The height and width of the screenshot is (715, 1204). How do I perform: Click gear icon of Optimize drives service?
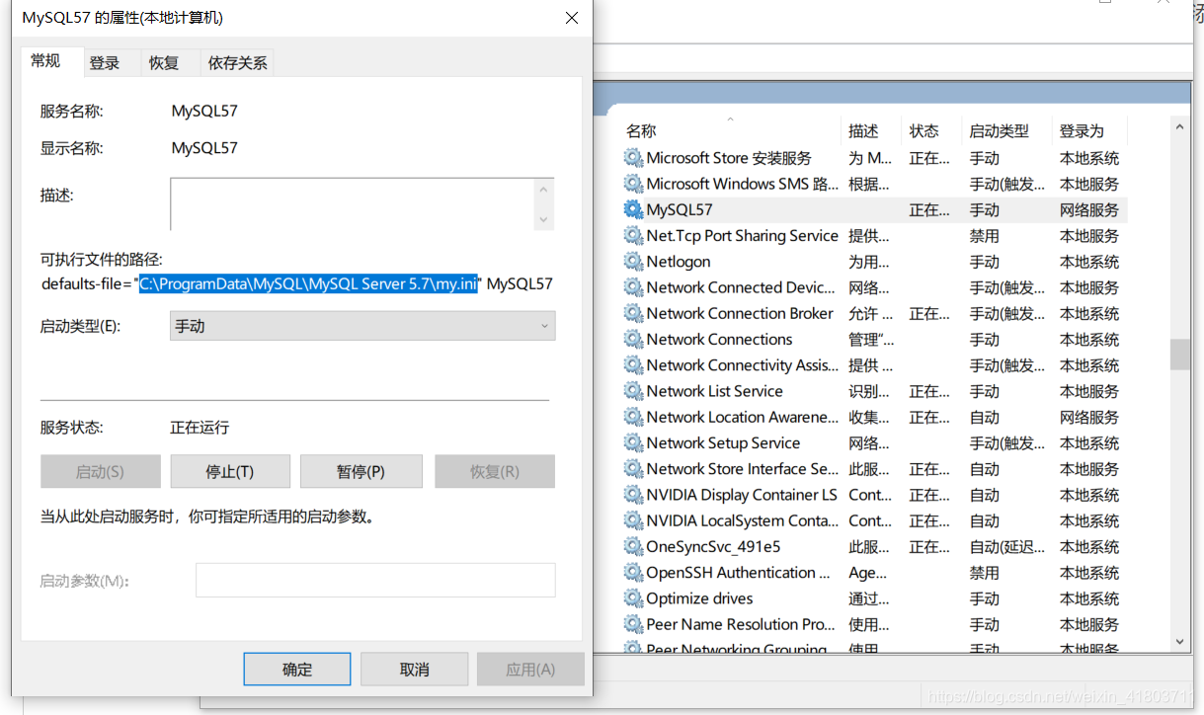coord(633,598)
